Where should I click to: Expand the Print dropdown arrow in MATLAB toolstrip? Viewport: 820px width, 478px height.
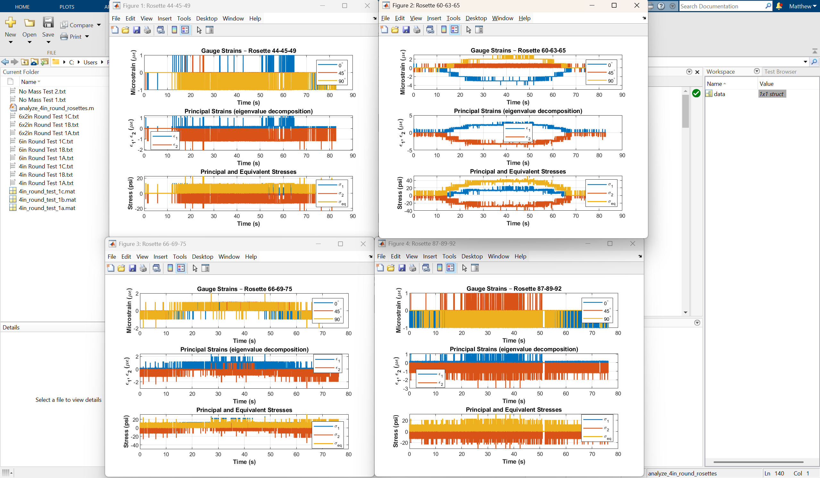click(x=87, y=36)
